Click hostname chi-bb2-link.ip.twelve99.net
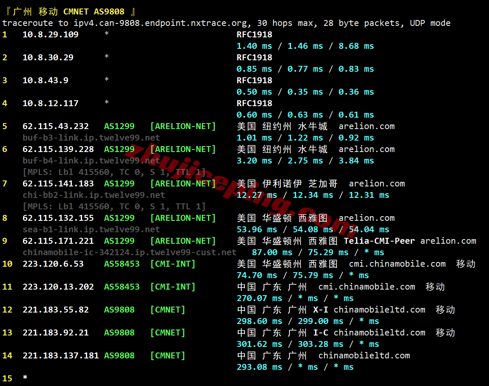 click(x=93, y=195)
